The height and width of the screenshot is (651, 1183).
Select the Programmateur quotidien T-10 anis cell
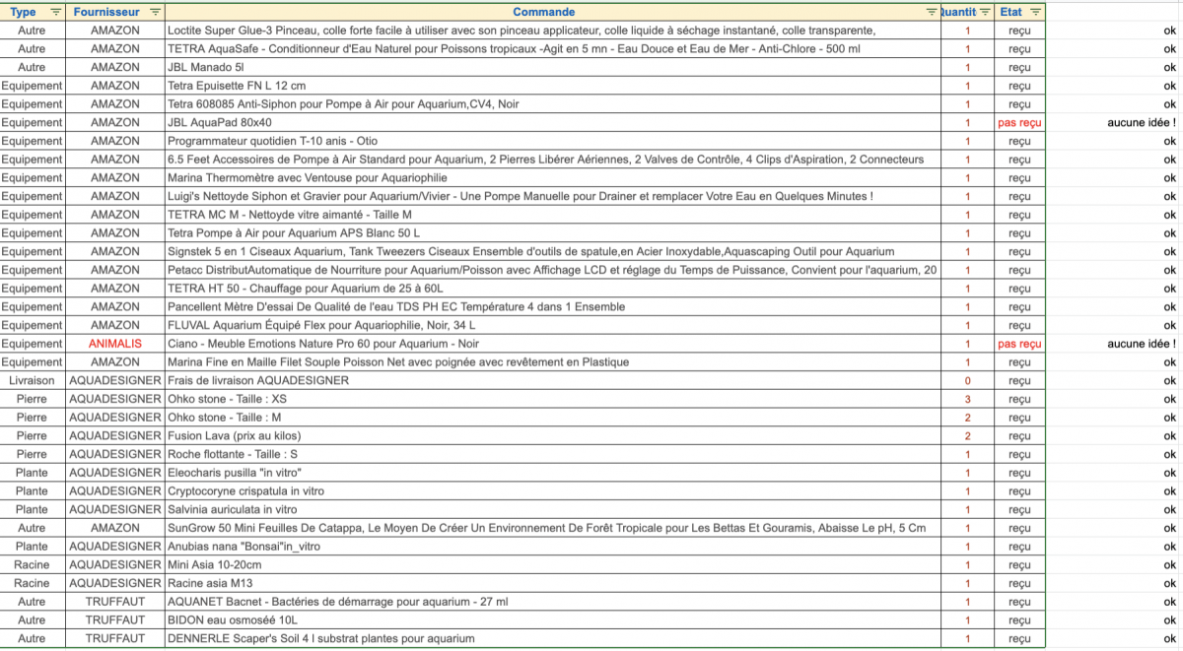tap(553, 141)
